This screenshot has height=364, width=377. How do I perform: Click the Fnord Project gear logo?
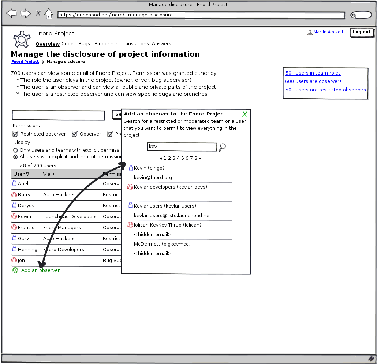click(x=22, y=39)
